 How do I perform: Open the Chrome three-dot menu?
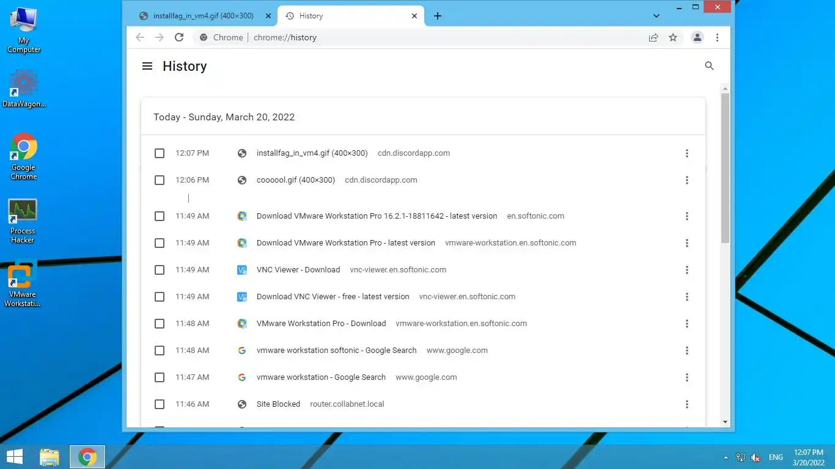pos(717,37)
